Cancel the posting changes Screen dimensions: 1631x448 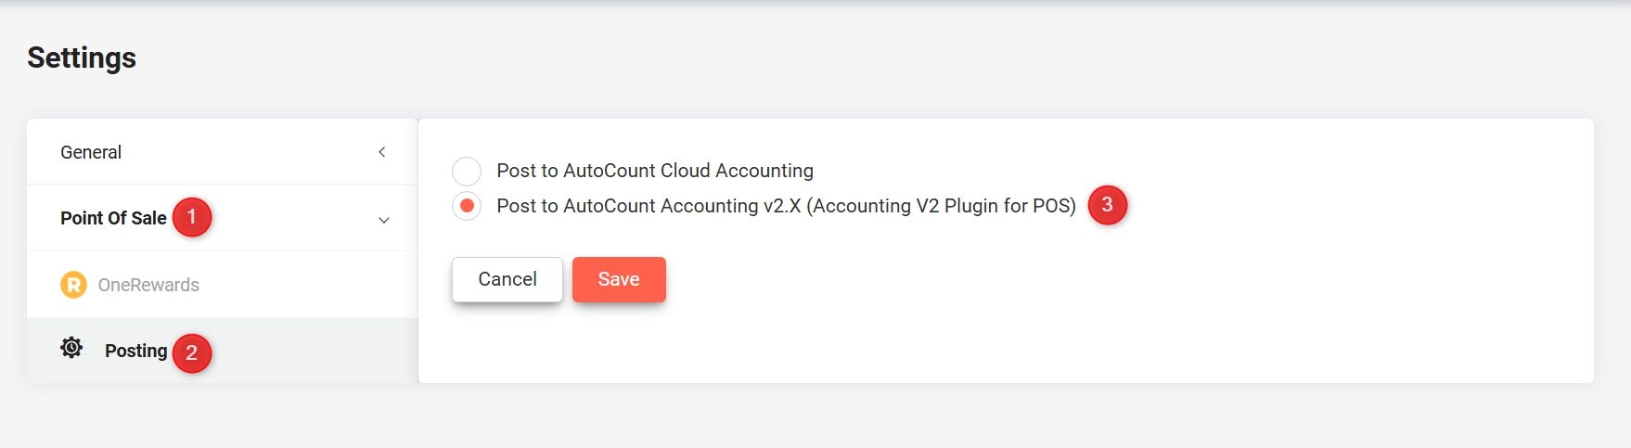click(x=507, y=279)
